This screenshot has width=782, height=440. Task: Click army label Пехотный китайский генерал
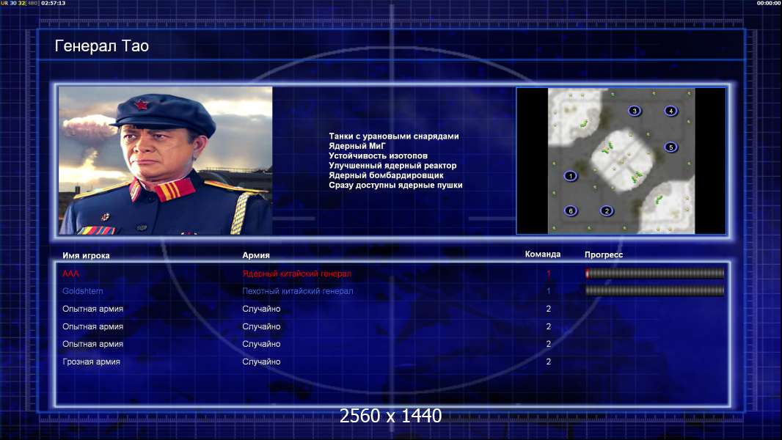[297, 291]
